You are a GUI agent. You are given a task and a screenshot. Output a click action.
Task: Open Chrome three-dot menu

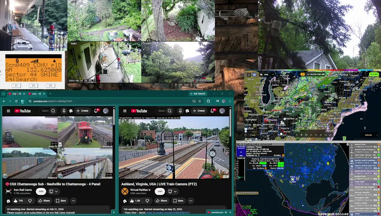pyautogui.click(x=230, y=101)
